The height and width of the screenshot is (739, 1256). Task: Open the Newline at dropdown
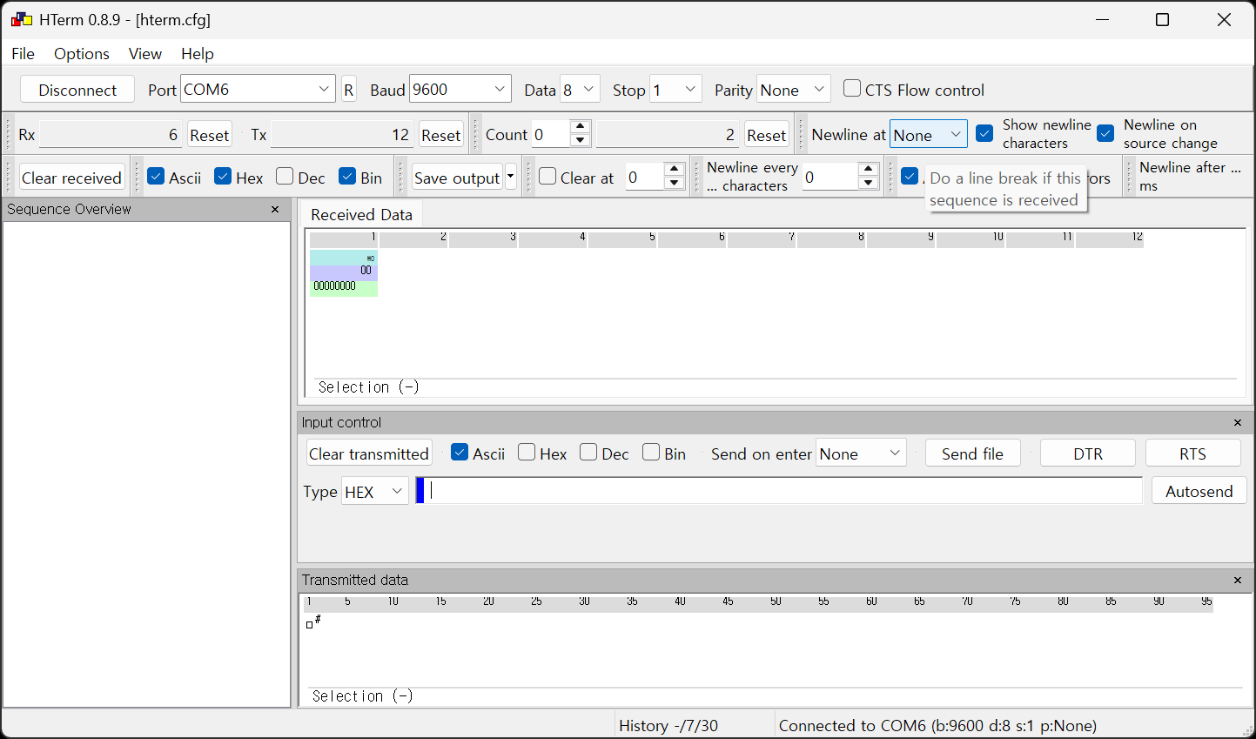click(929, 134)
